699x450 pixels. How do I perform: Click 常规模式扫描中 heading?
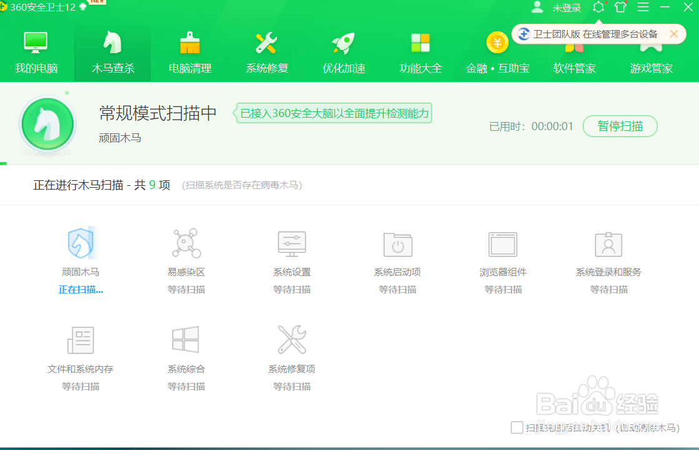coord(158,113)
